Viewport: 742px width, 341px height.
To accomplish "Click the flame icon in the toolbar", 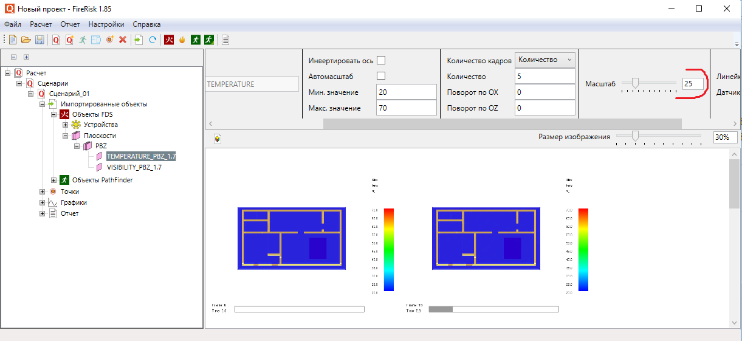I will coord(182,40).
